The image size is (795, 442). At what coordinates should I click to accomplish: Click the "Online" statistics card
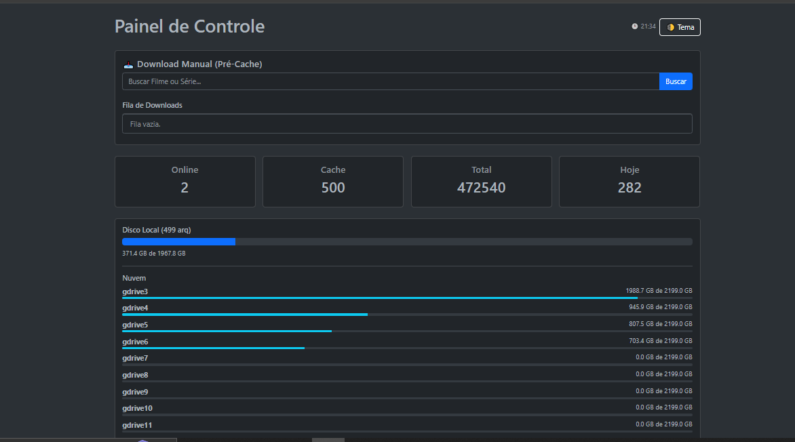[x=185, y=181]
